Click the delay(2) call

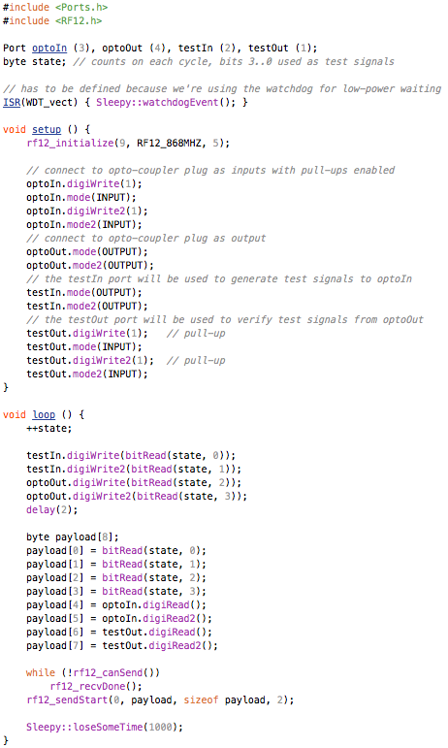[x=52, y=510]
